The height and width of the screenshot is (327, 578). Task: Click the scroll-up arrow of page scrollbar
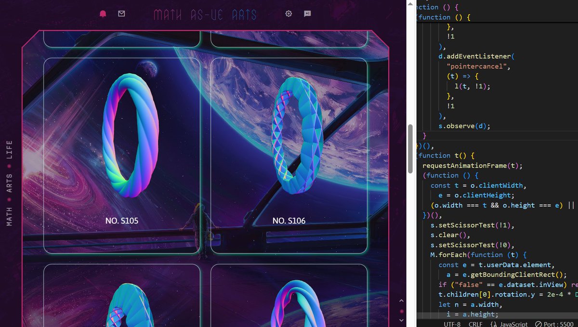pyautogui.click(x=411, y=4)
